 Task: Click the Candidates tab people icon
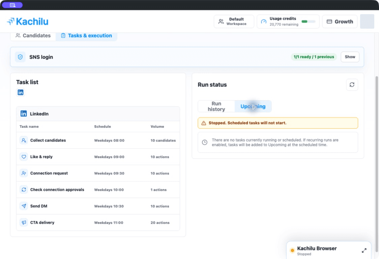(18, 35)
